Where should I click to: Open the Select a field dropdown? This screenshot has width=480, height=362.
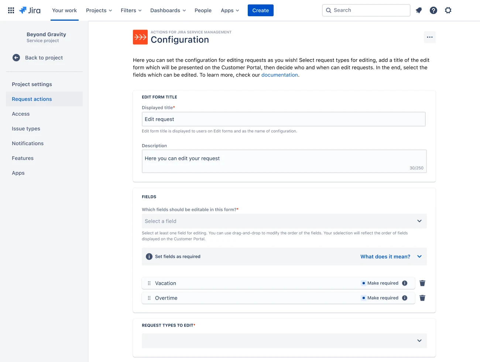click(x=284, y=221)
